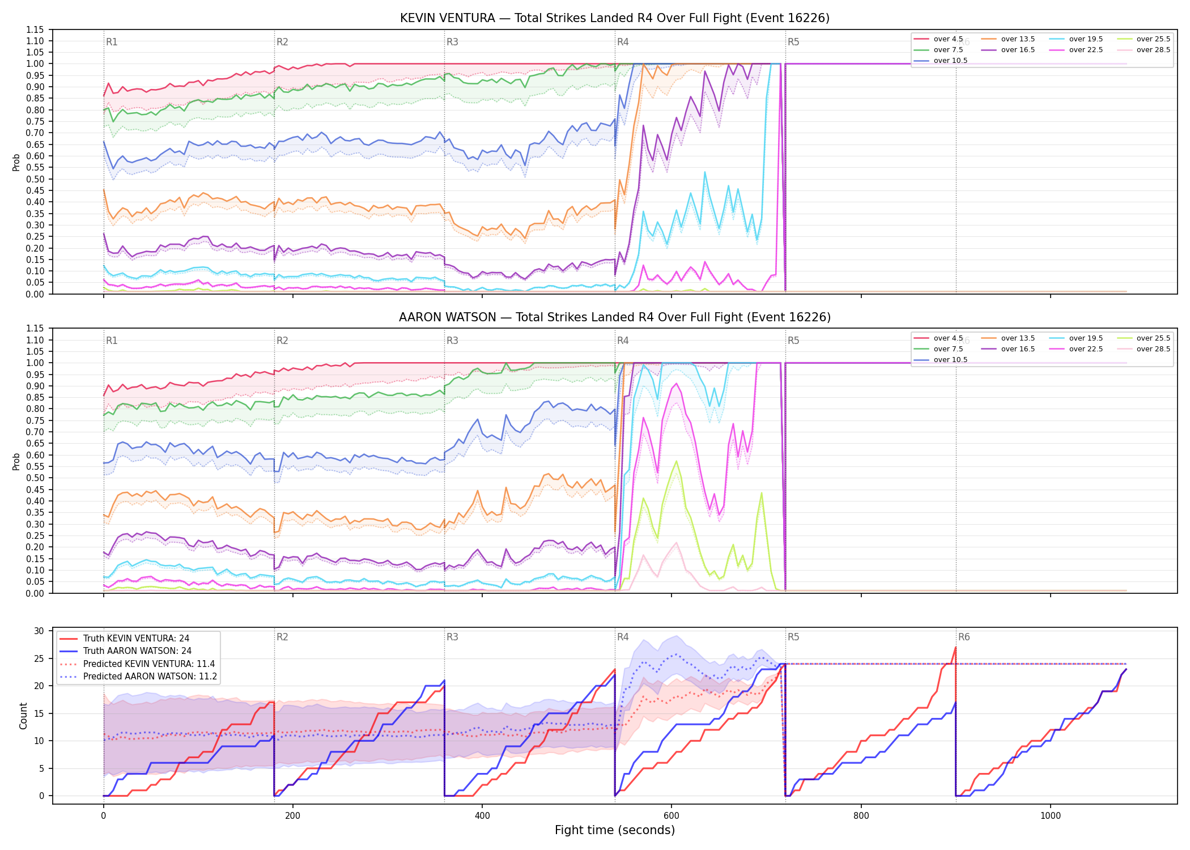Select 'over 13.5' in Watson chart legend

click(1018, 338)
